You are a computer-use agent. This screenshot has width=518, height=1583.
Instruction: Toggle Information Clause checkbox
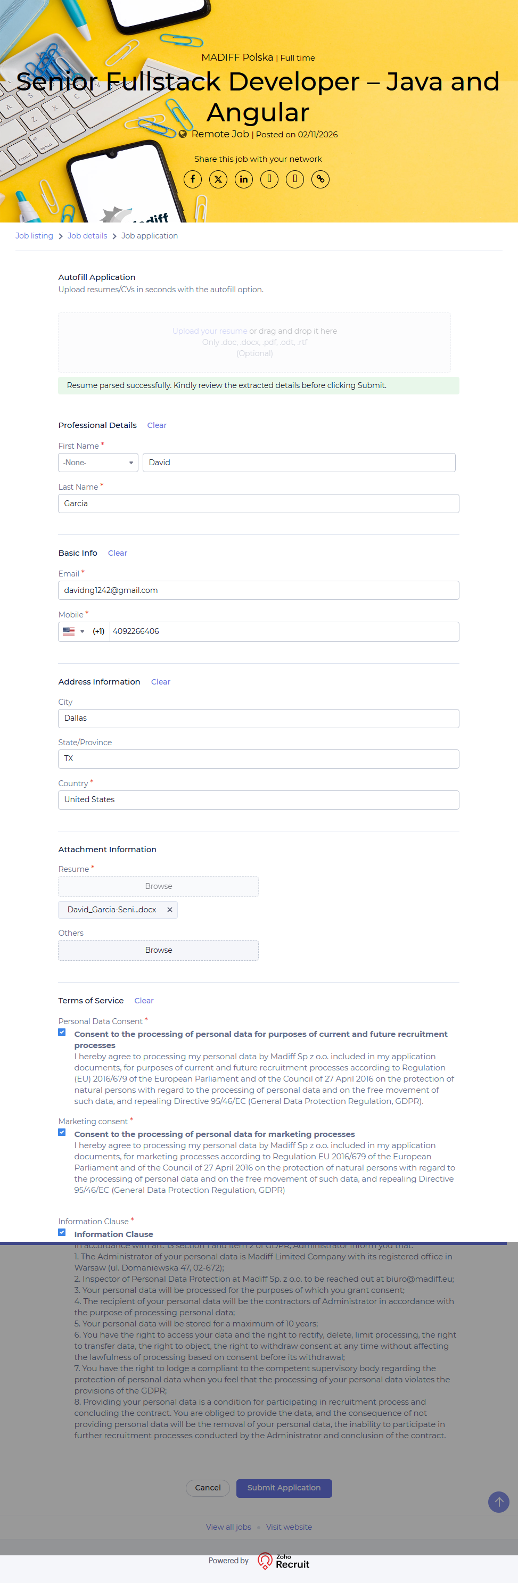(62, 1232)
